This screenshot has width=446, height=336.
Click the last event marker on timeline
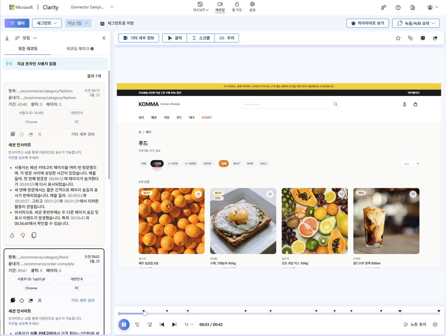[x=439, y=311]
